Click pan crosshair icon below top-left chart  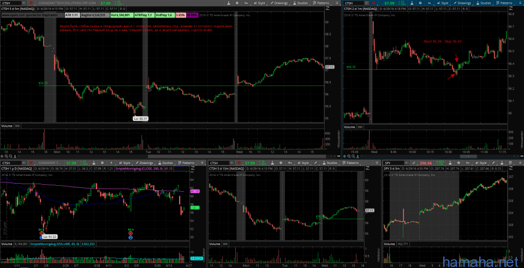click(3, 156)
